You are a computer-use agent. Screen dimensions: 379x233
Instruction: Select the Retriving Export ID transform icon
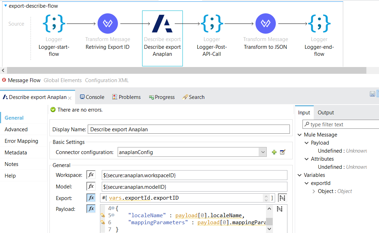[108, 24]
